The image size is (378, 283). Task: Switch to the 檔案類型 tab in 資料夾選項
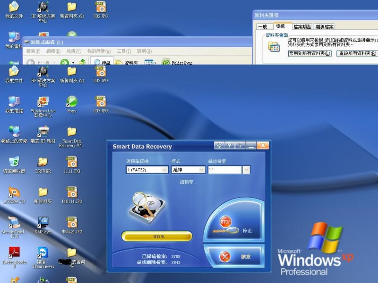(x=302, y=26)
